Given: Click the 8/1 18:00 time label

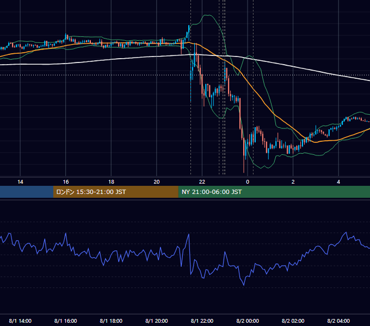Looking at the screenshot, I should pos(111,321).
